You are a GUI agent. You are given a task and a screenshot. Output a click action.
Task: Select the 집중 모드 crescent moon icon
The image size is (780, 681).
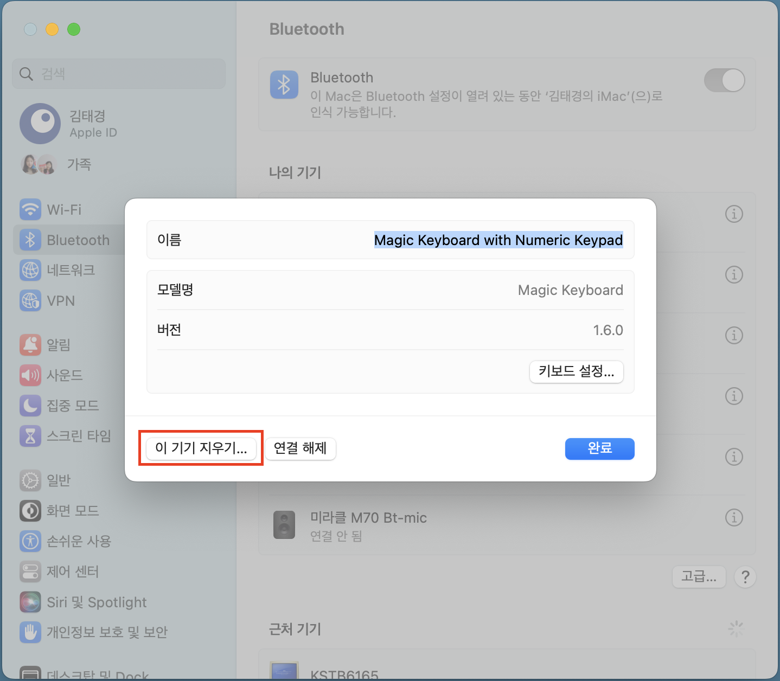(x=30, y=405)
